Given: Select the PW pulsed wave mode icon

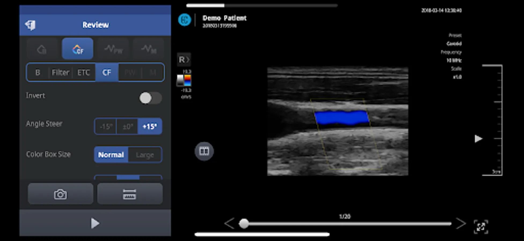Looking at the screenshot, I should click(x=113, y=49).
